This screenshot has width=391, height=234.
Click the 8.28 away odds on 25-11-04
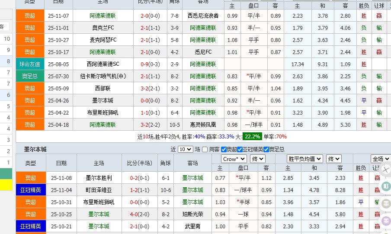pos(340,190)
